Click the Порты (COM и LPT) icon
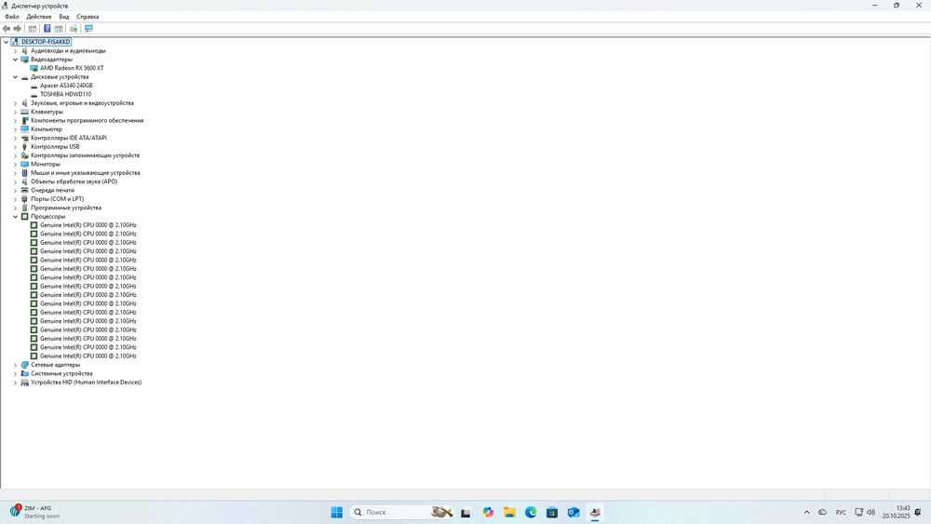The width and height of the screenshot is (931, 524). [x=24, y=199]
